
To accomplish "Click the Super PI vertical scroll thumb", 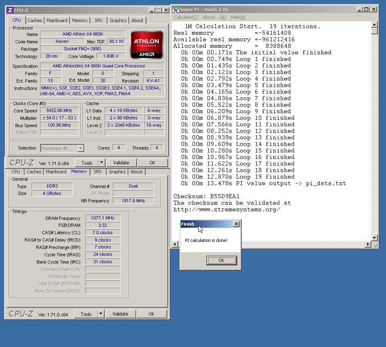I will tap(375, 31).
